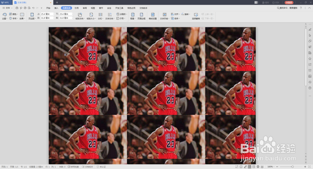The height and width of the screenshot is (169, 313).
Task: Toggle 拼写检查 spell check in status bar
Action: pyautogui.click(x=73, y=167)
